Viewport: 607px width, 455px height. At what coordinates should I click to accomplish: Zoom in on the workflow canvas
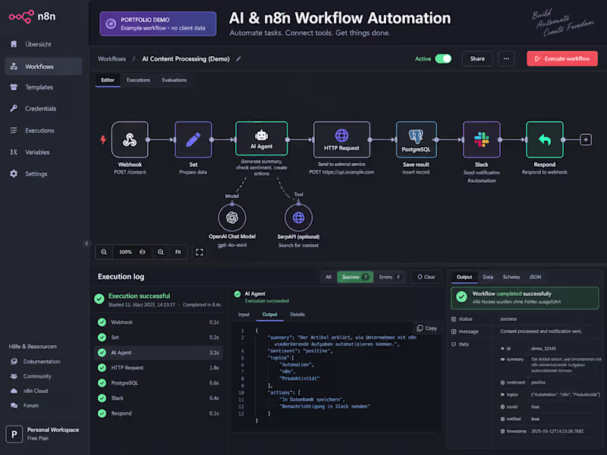(x=161, y=252)
